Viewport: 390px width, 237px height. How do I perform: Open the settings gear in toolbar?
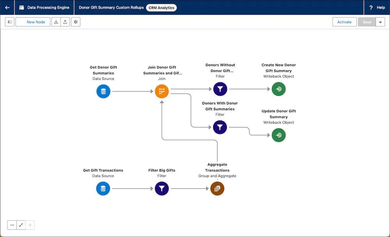(x=76, y=22)
